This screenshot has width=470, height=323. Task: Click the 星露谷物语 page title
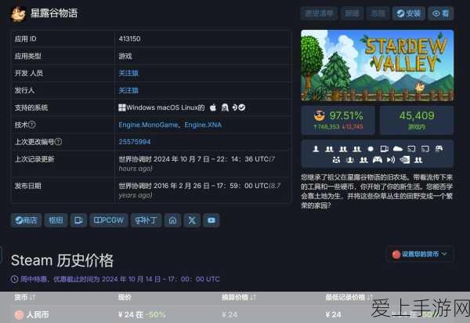54,13
